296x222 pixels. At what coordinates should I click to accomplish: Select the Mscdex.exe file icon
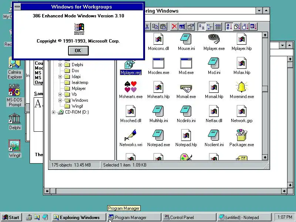158,63
